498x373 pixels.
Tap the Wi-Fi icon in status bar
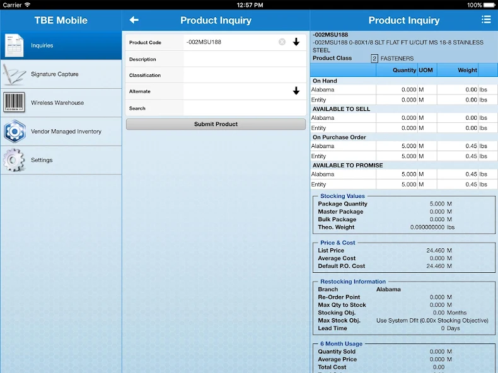click(x=27, y=5)
